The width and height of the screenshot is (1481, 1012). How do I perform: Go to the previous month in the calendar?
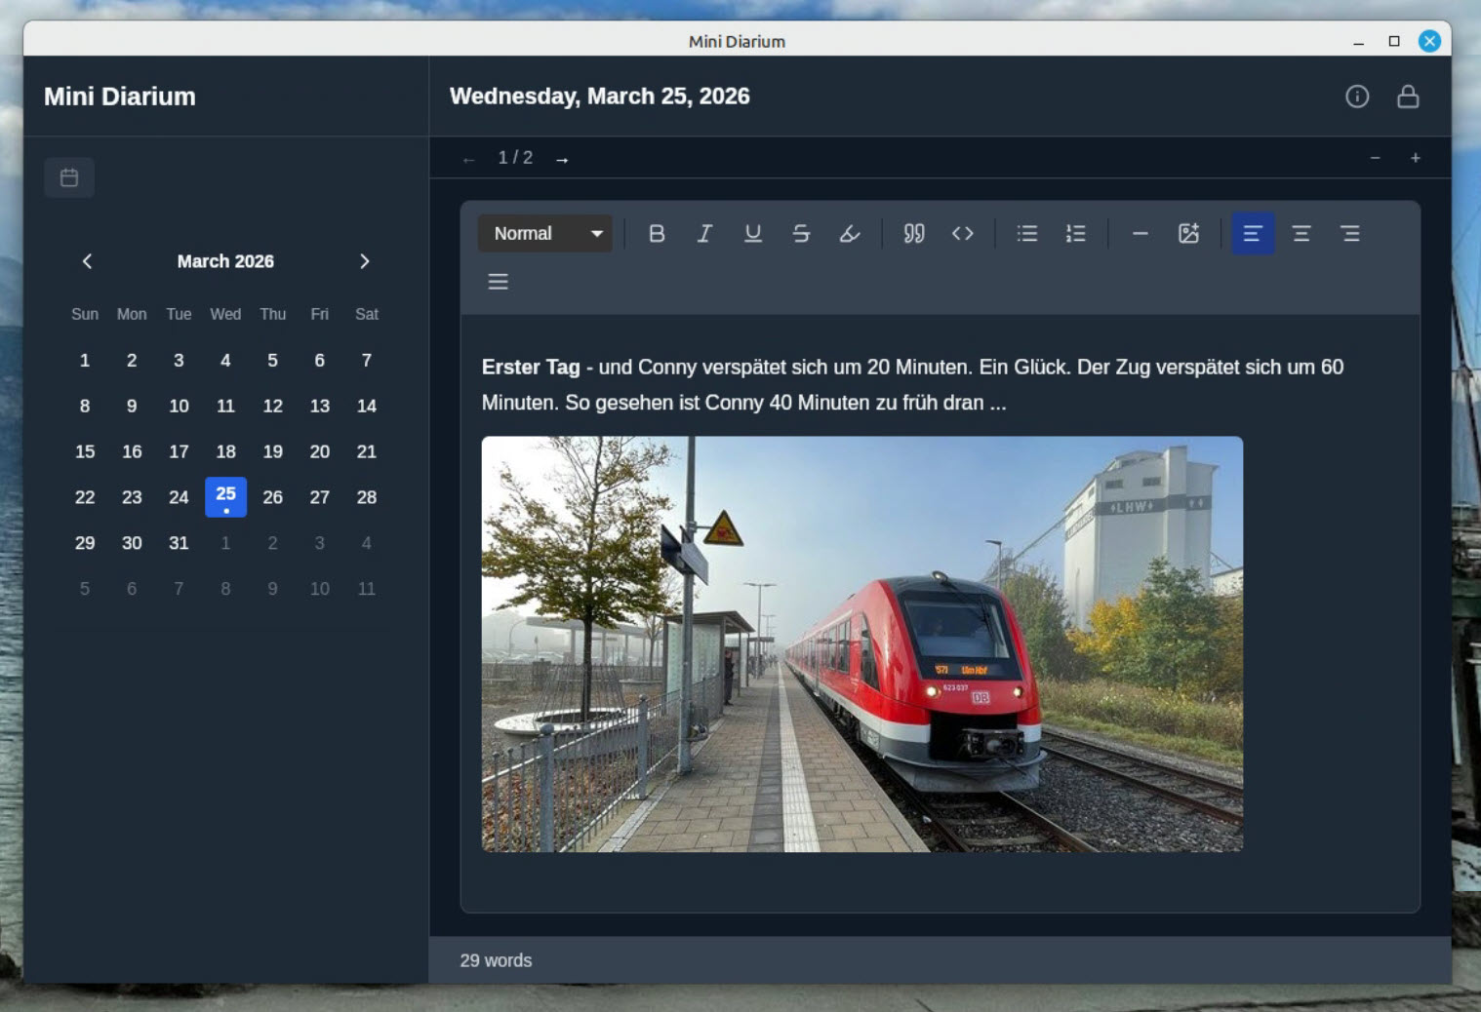[88, 261]
